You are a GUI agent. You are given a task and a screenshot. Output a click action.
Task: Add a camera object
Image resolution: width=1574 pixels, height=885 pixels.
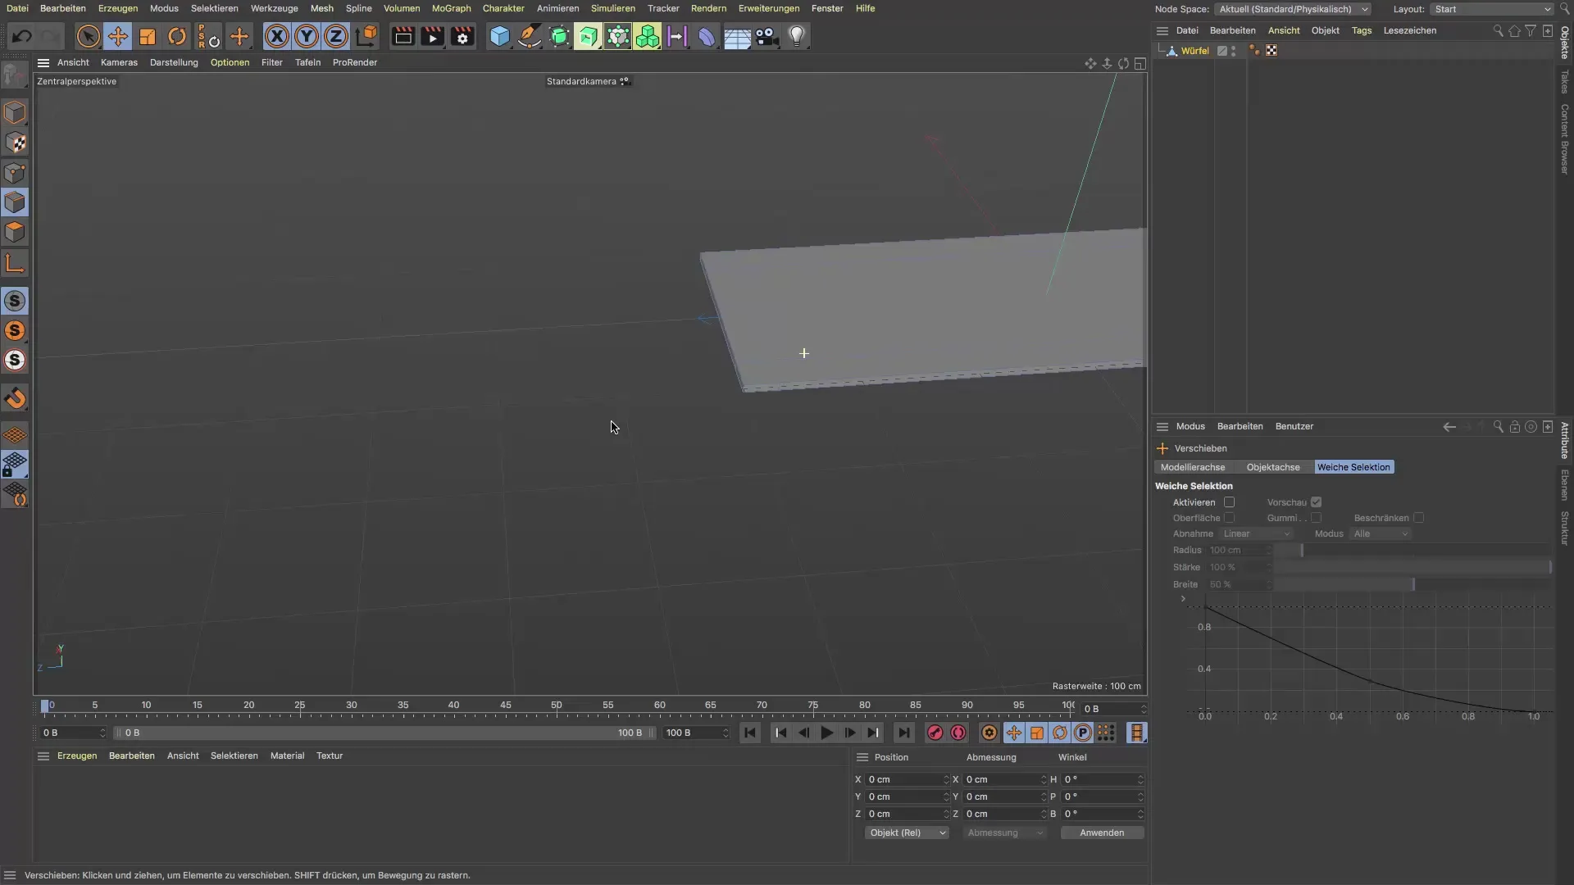click(x=767, y=36)
